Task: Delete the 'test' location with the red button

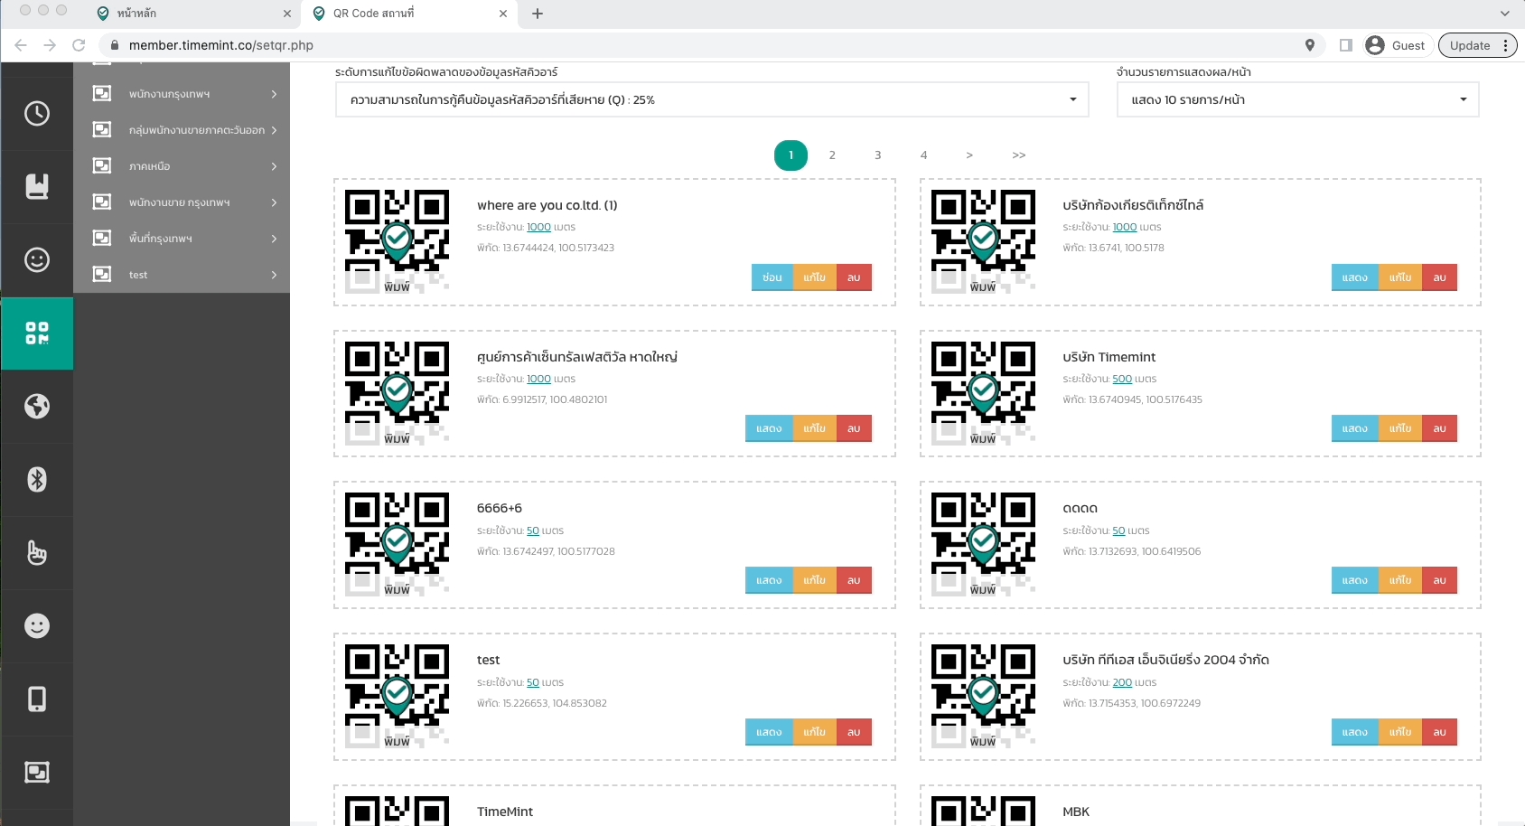Action: [854, 732]
